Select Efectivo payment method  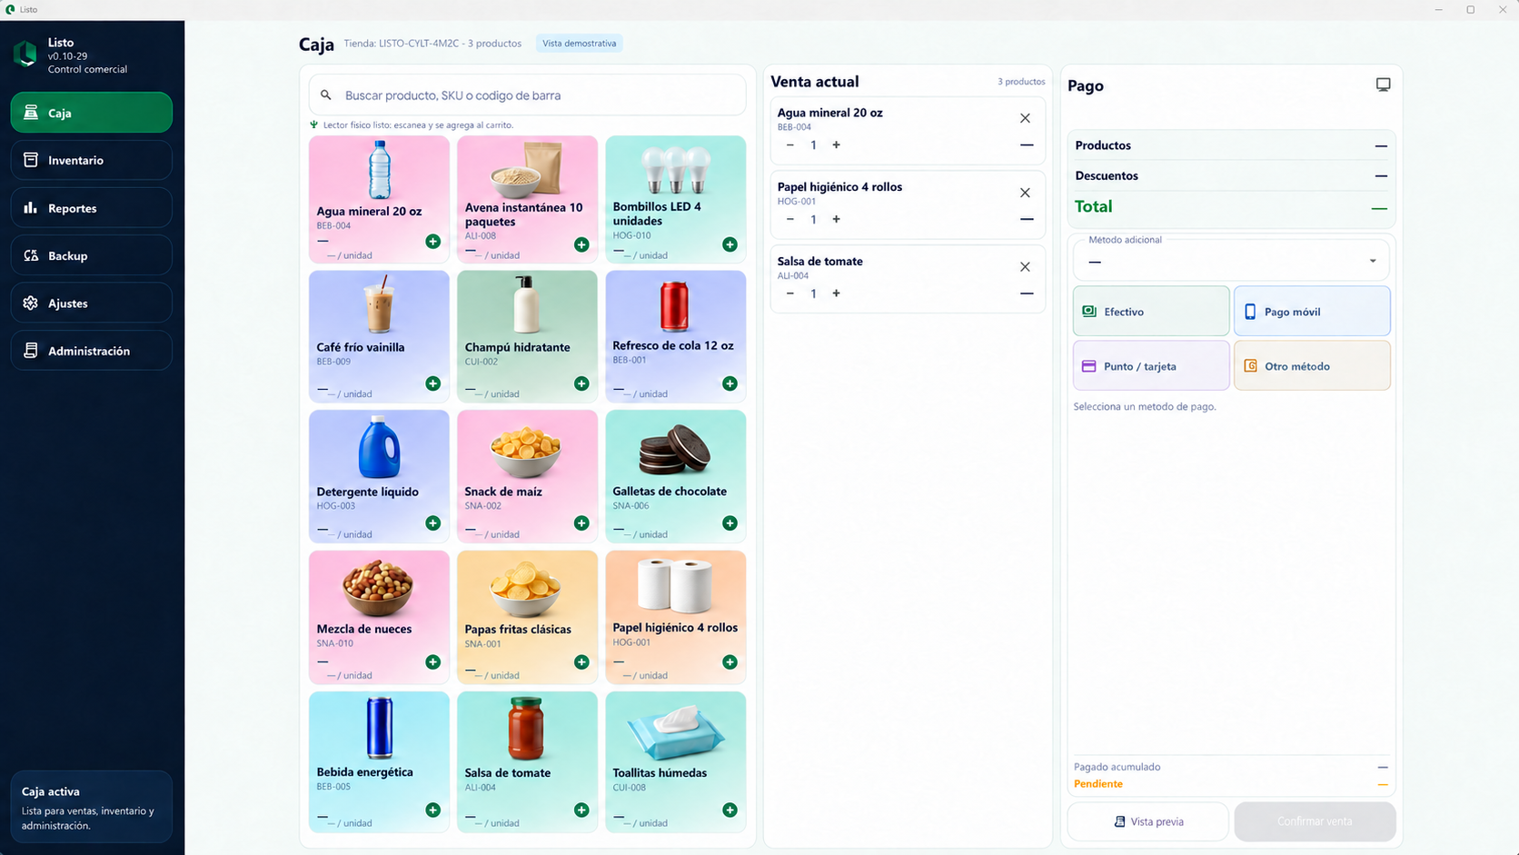click(1151, 312)
